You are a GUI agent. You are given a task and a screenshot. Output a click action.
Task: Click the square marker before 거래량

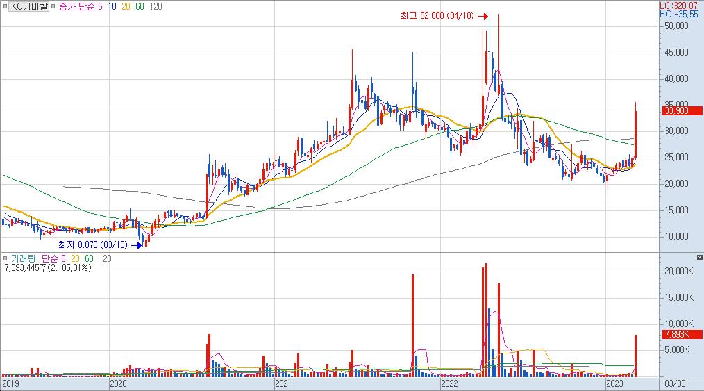click(x=5, y=258)
